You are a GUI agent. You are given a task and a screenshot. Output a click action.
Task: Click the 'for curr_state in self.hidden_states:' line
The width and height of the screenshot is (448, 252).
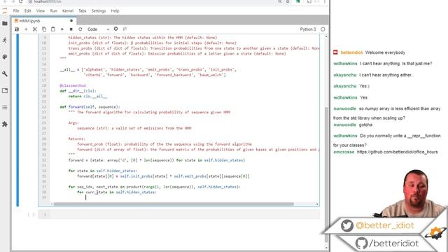click(117, 192)
